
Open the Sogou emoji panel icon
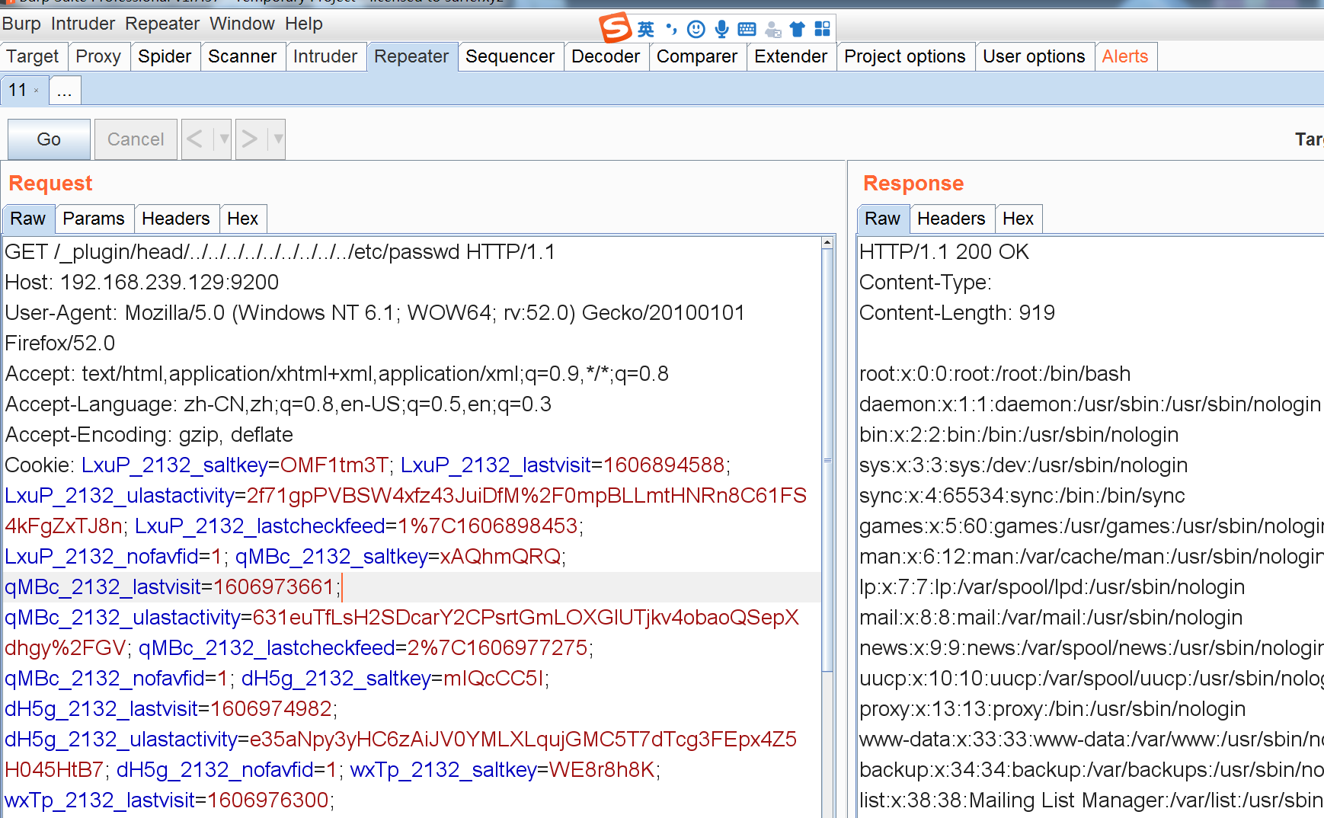pos(696,28)
